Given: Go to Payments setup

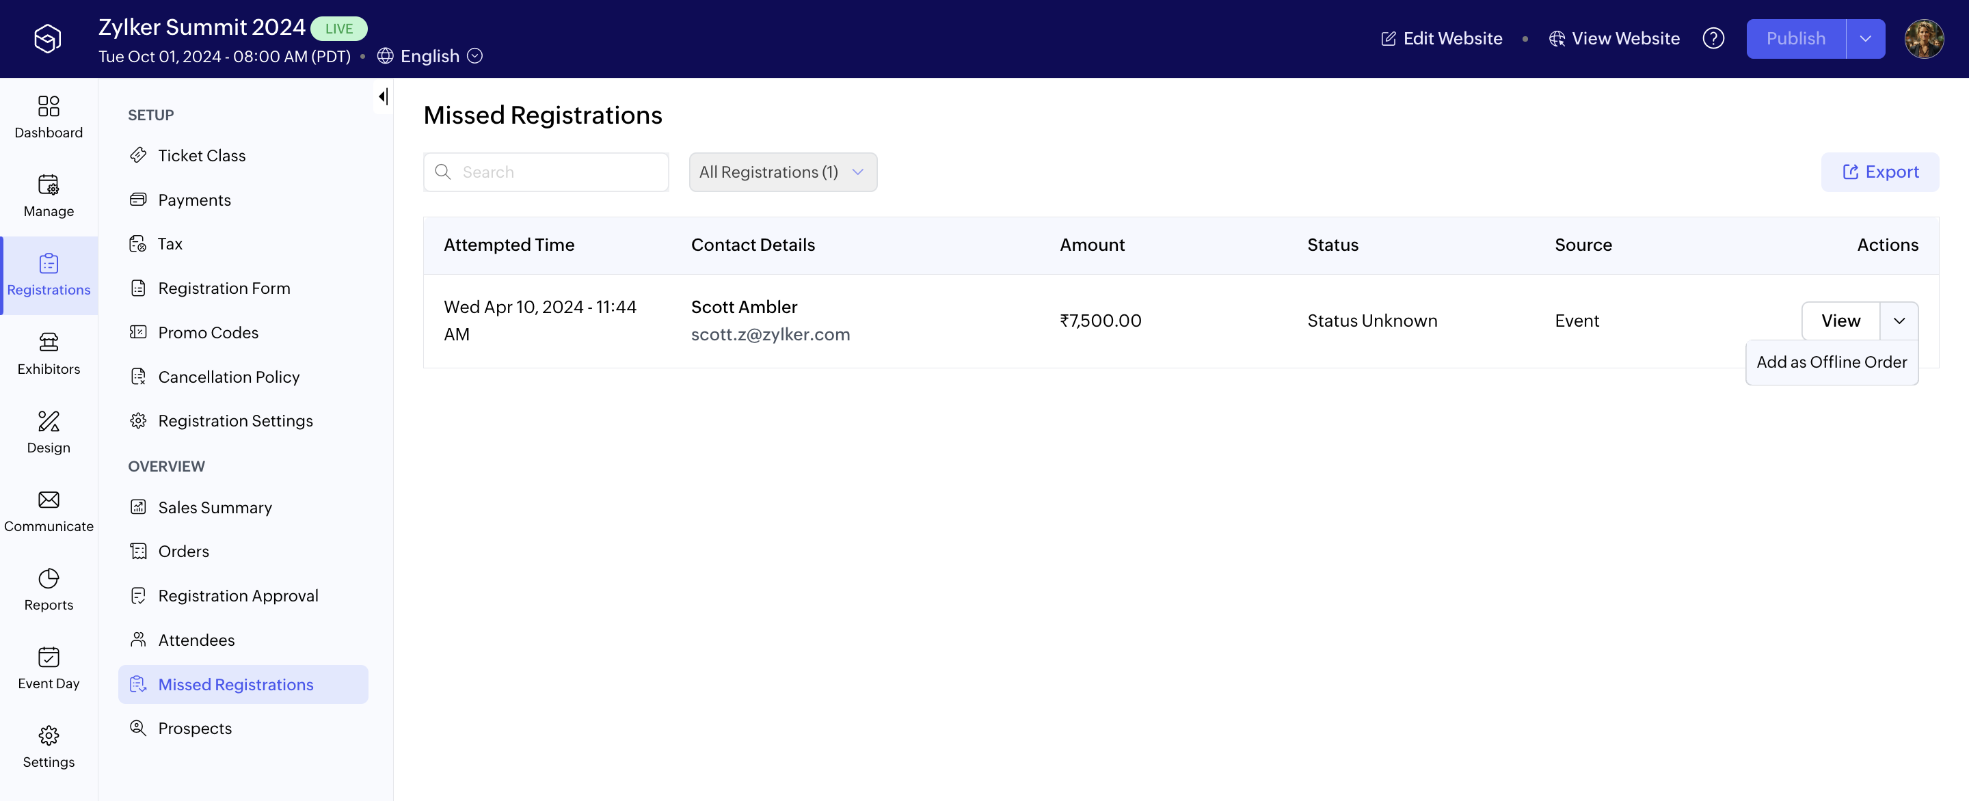Looking at the screenshot, I should pos(194,200).
